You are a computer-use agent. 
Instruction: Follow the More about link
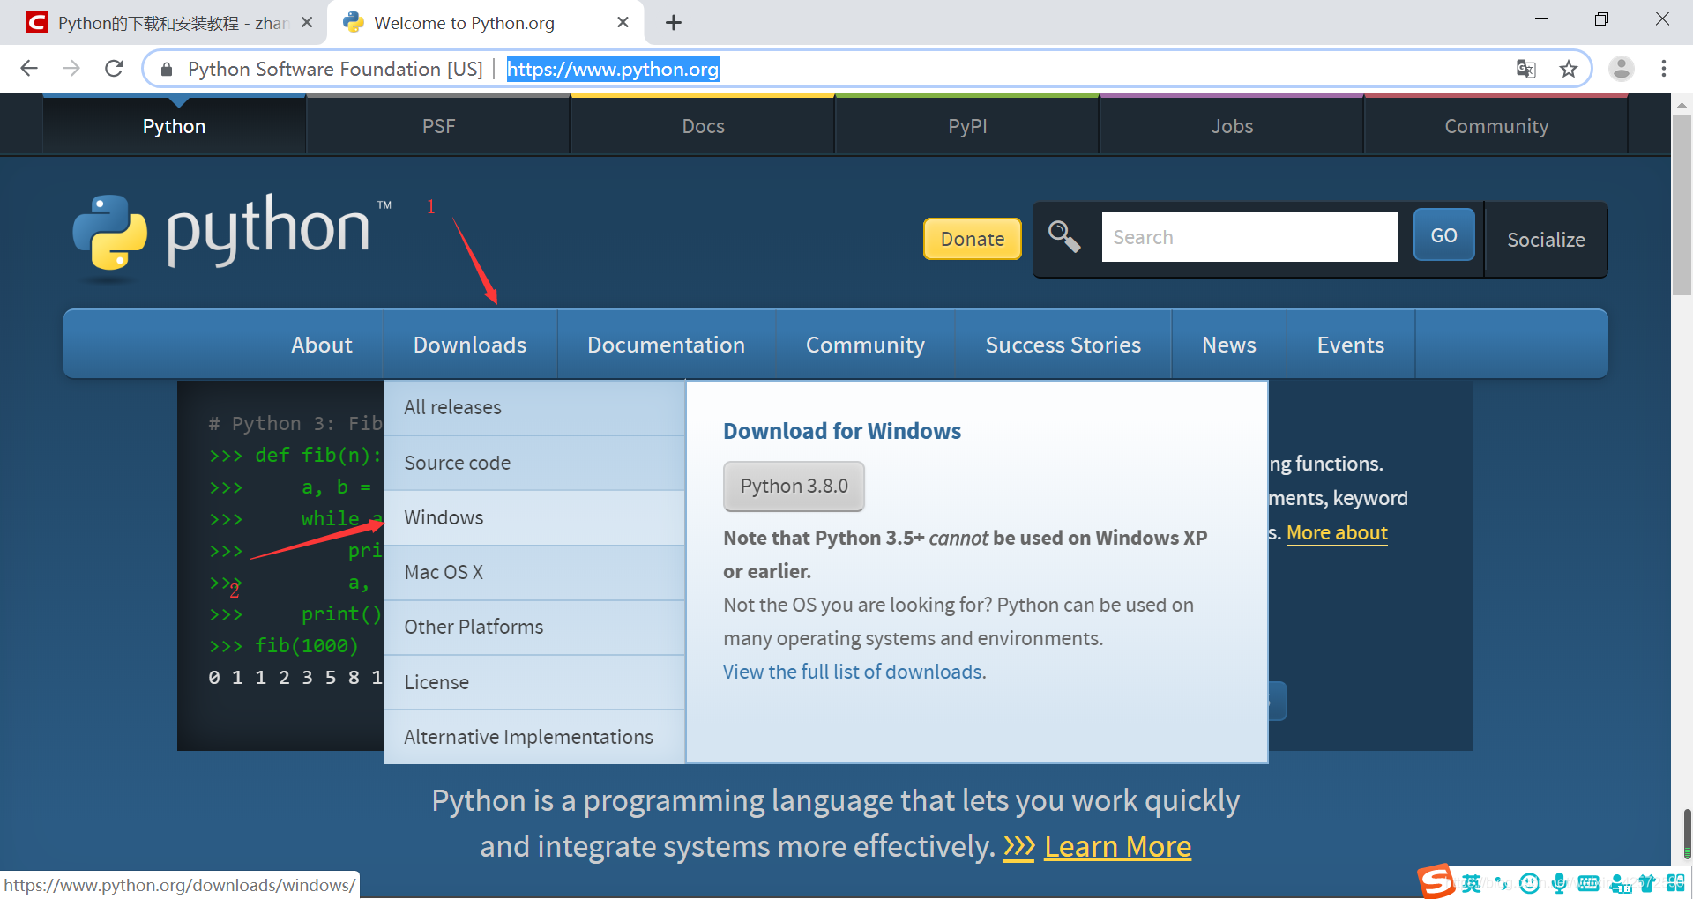(x=1337, y=532)
